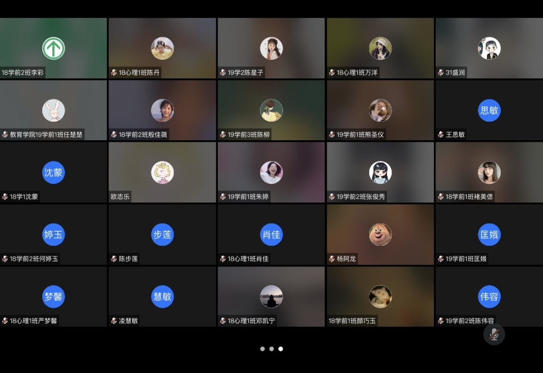
Task: Click muted mic icon beside 18心理1班陈丹
Action: 114,72
